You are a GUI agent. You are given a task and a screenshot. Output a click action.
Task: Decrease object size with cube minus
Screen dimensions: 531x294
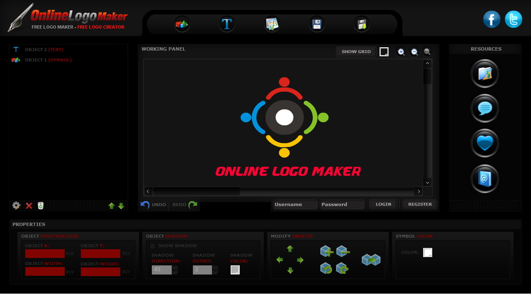[343, 251]
